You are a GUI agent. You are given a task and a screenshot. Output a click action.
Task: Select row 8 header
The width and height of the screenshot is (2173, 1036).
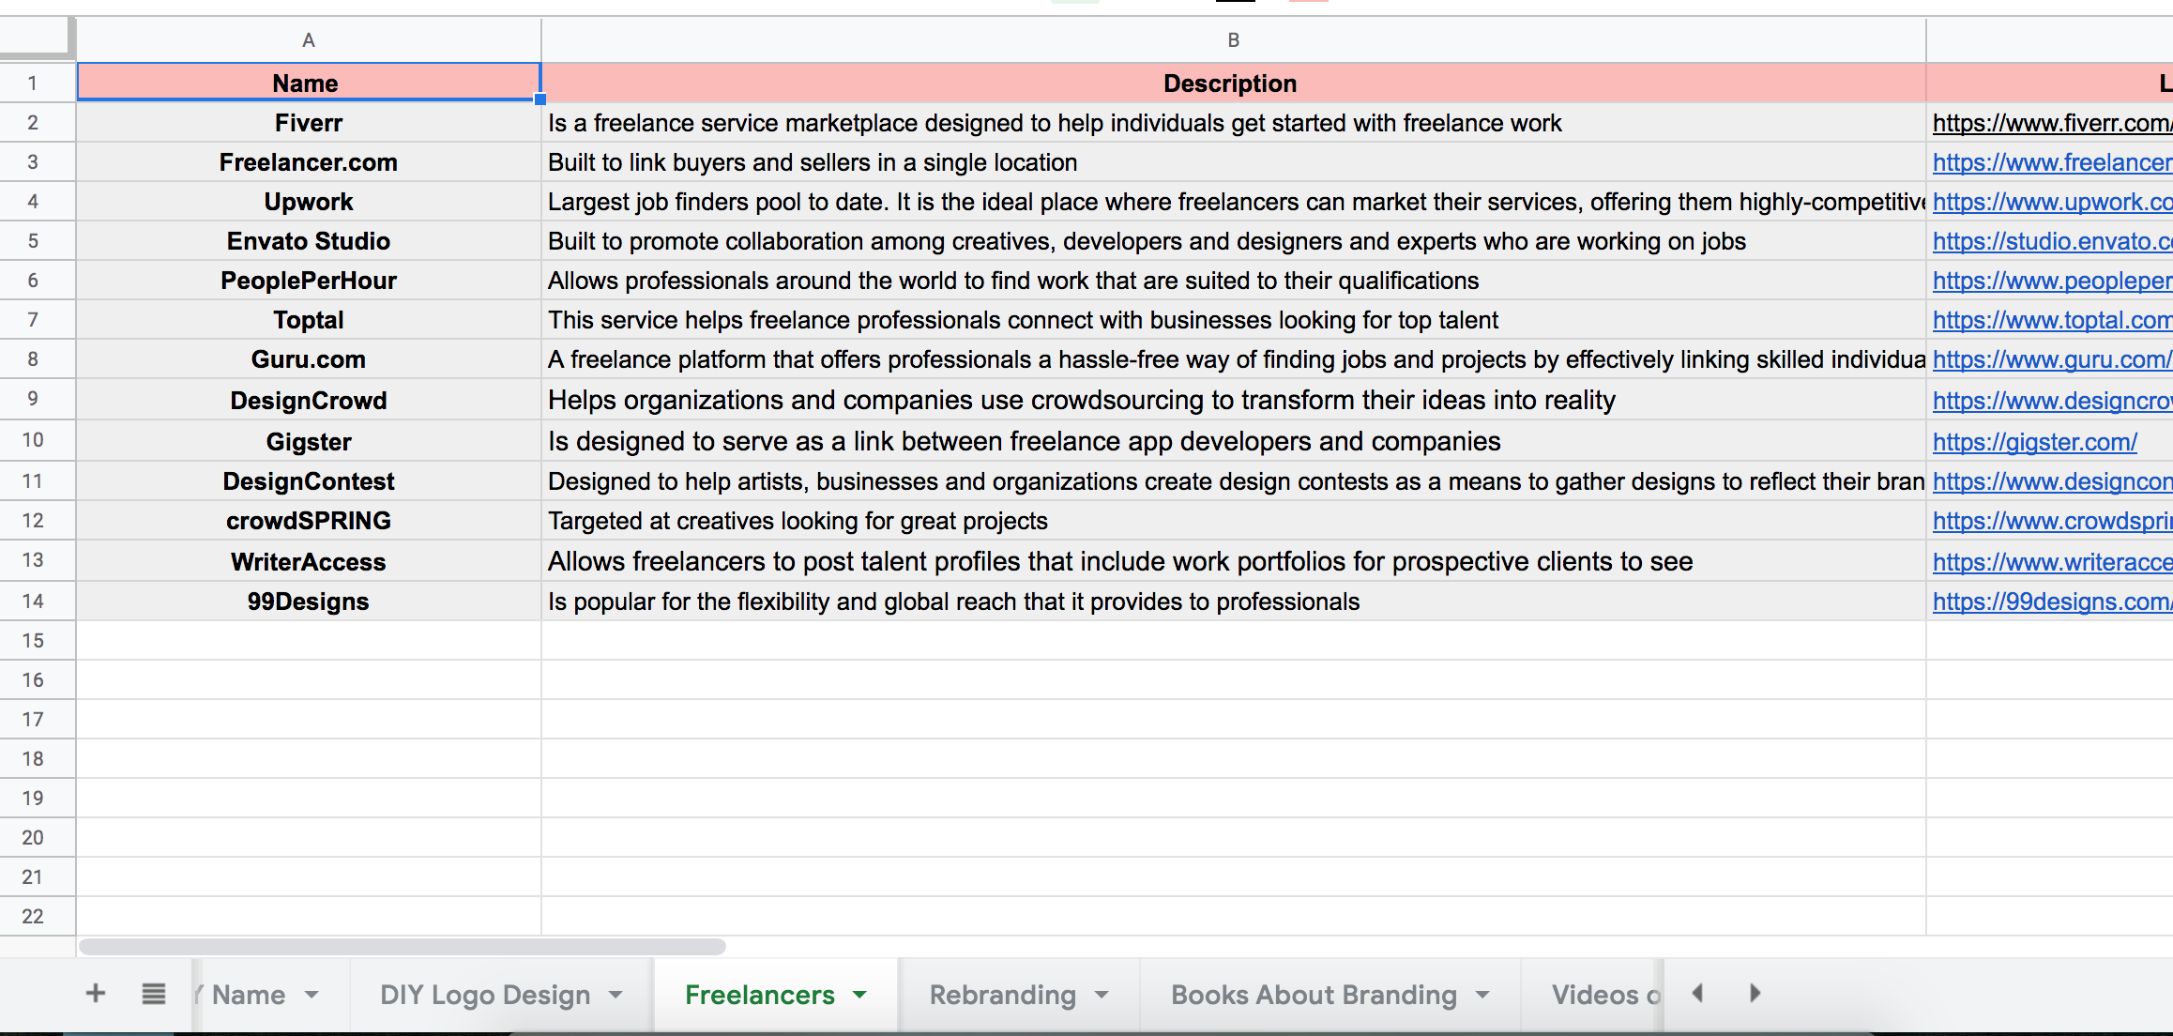point(33,359)
